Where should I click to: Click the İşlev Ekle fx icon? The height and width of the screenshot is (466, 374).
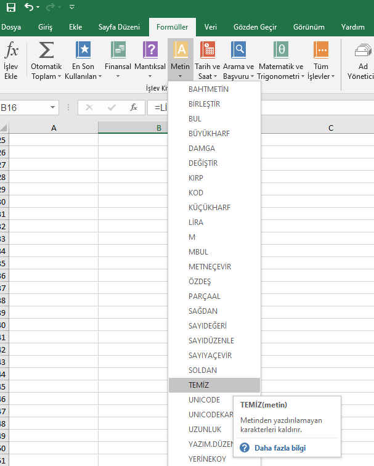point(11,50)
